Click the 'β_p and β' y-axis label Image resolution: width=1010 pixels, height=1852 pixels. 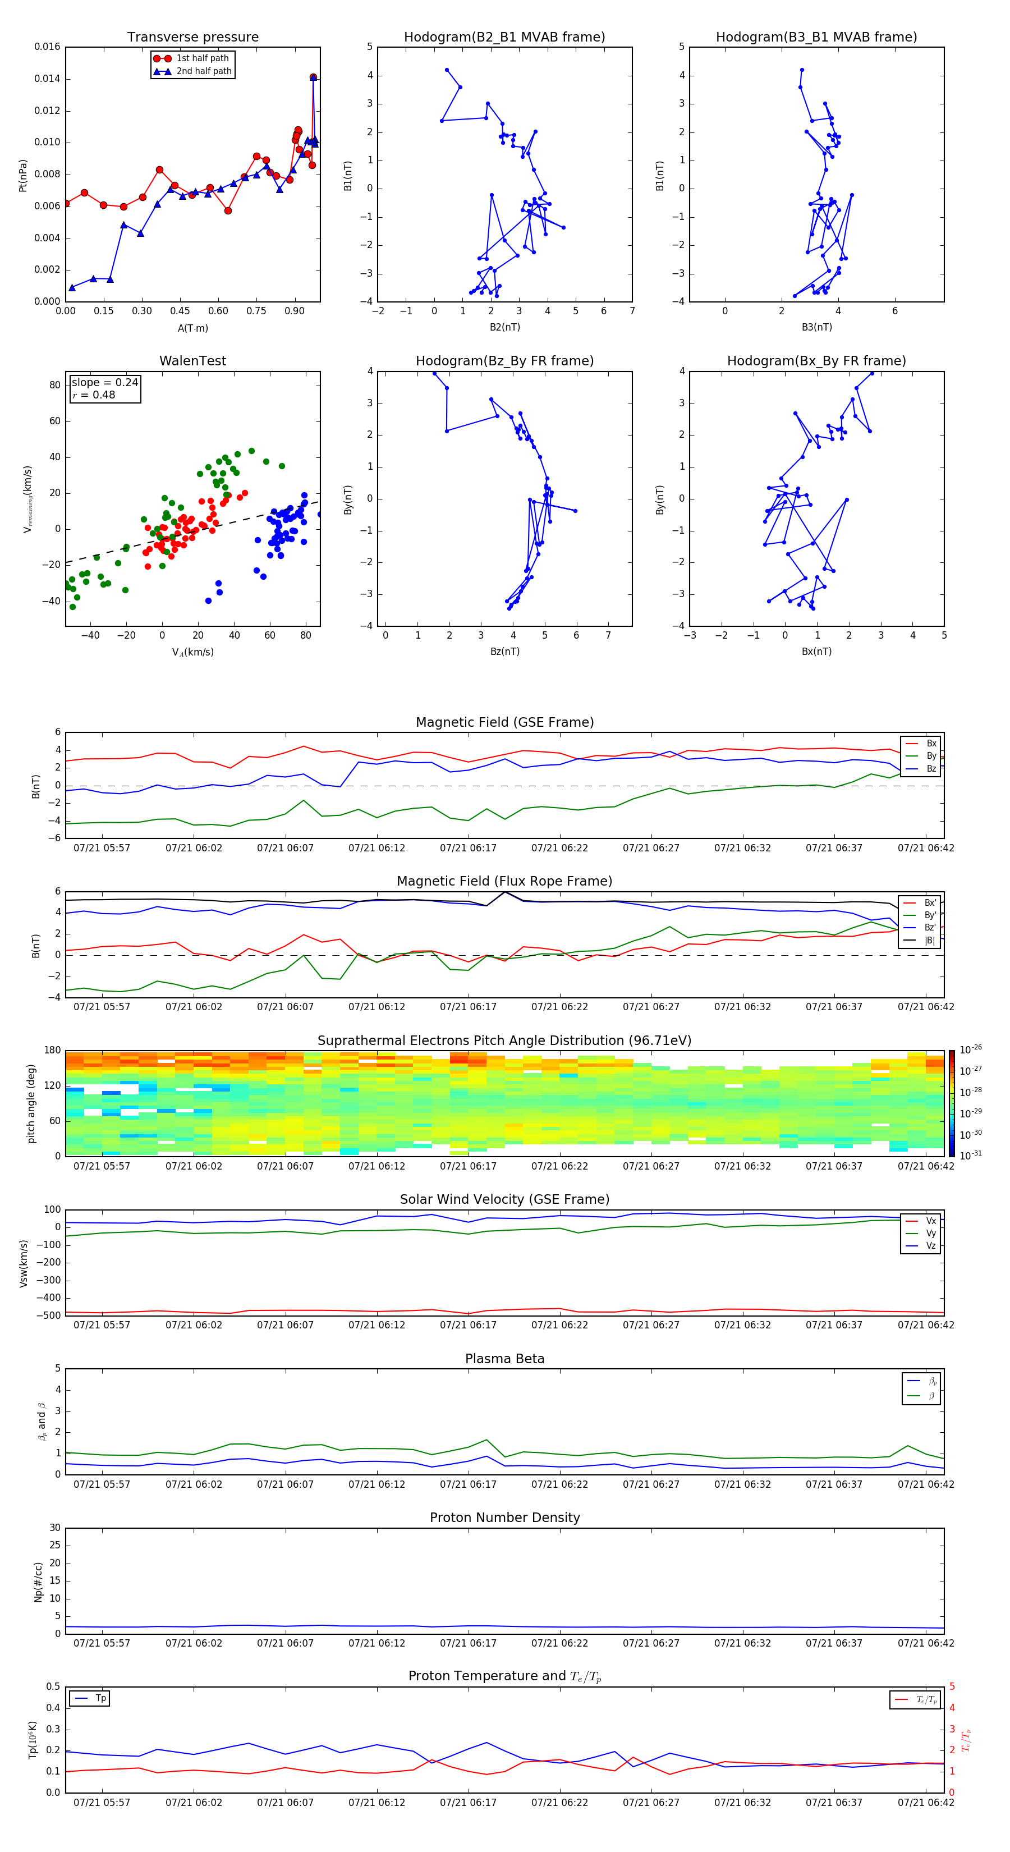click(42, 1422)
